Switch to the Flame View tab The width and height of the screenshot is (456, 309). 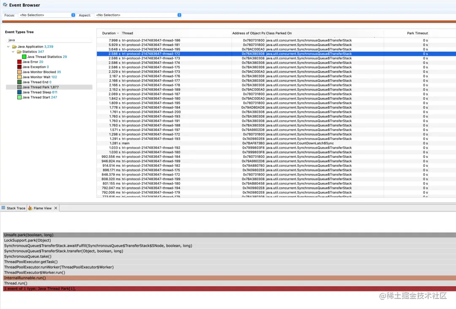coord(43,208)
